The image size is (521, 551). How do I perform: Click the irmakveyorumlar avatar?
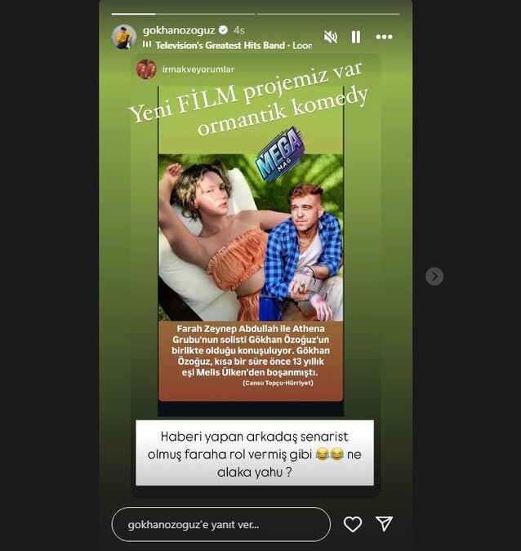coord(146,69)
